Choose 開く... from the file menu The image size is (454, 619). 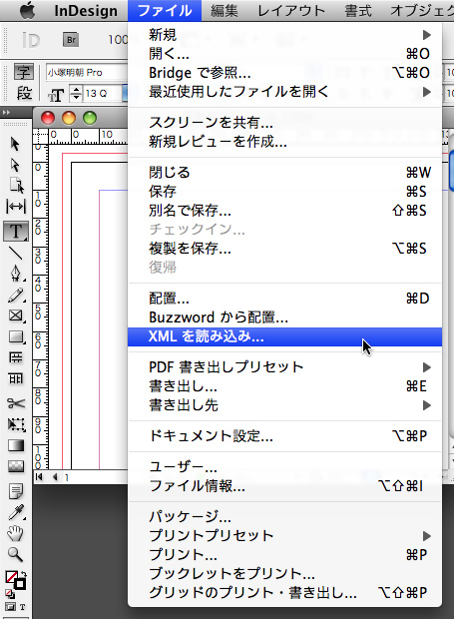point(284,54)
